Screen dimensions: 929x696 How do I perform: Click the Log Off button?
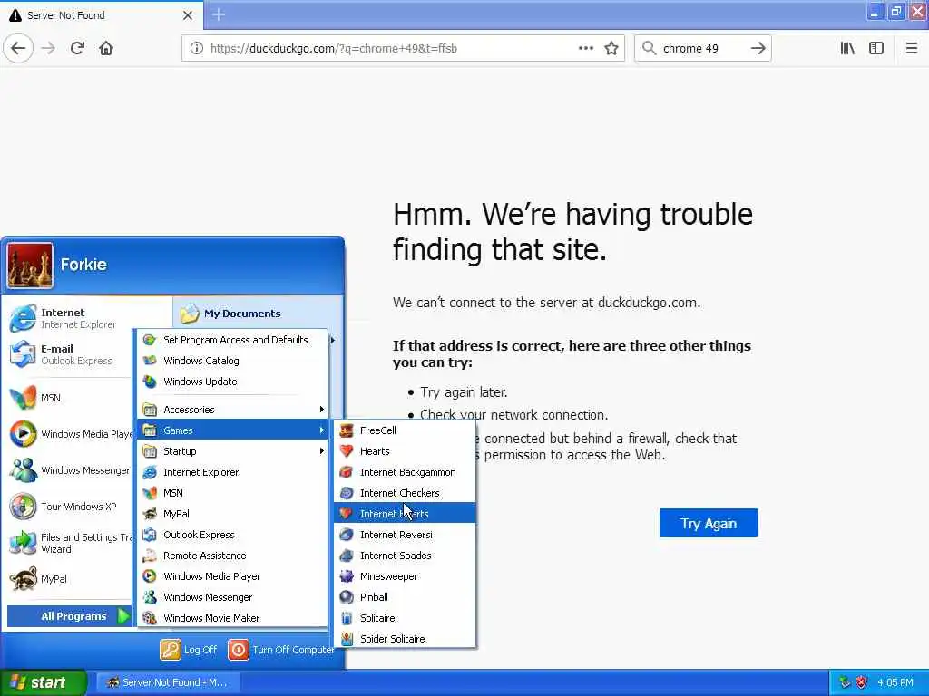click(189, 649)
